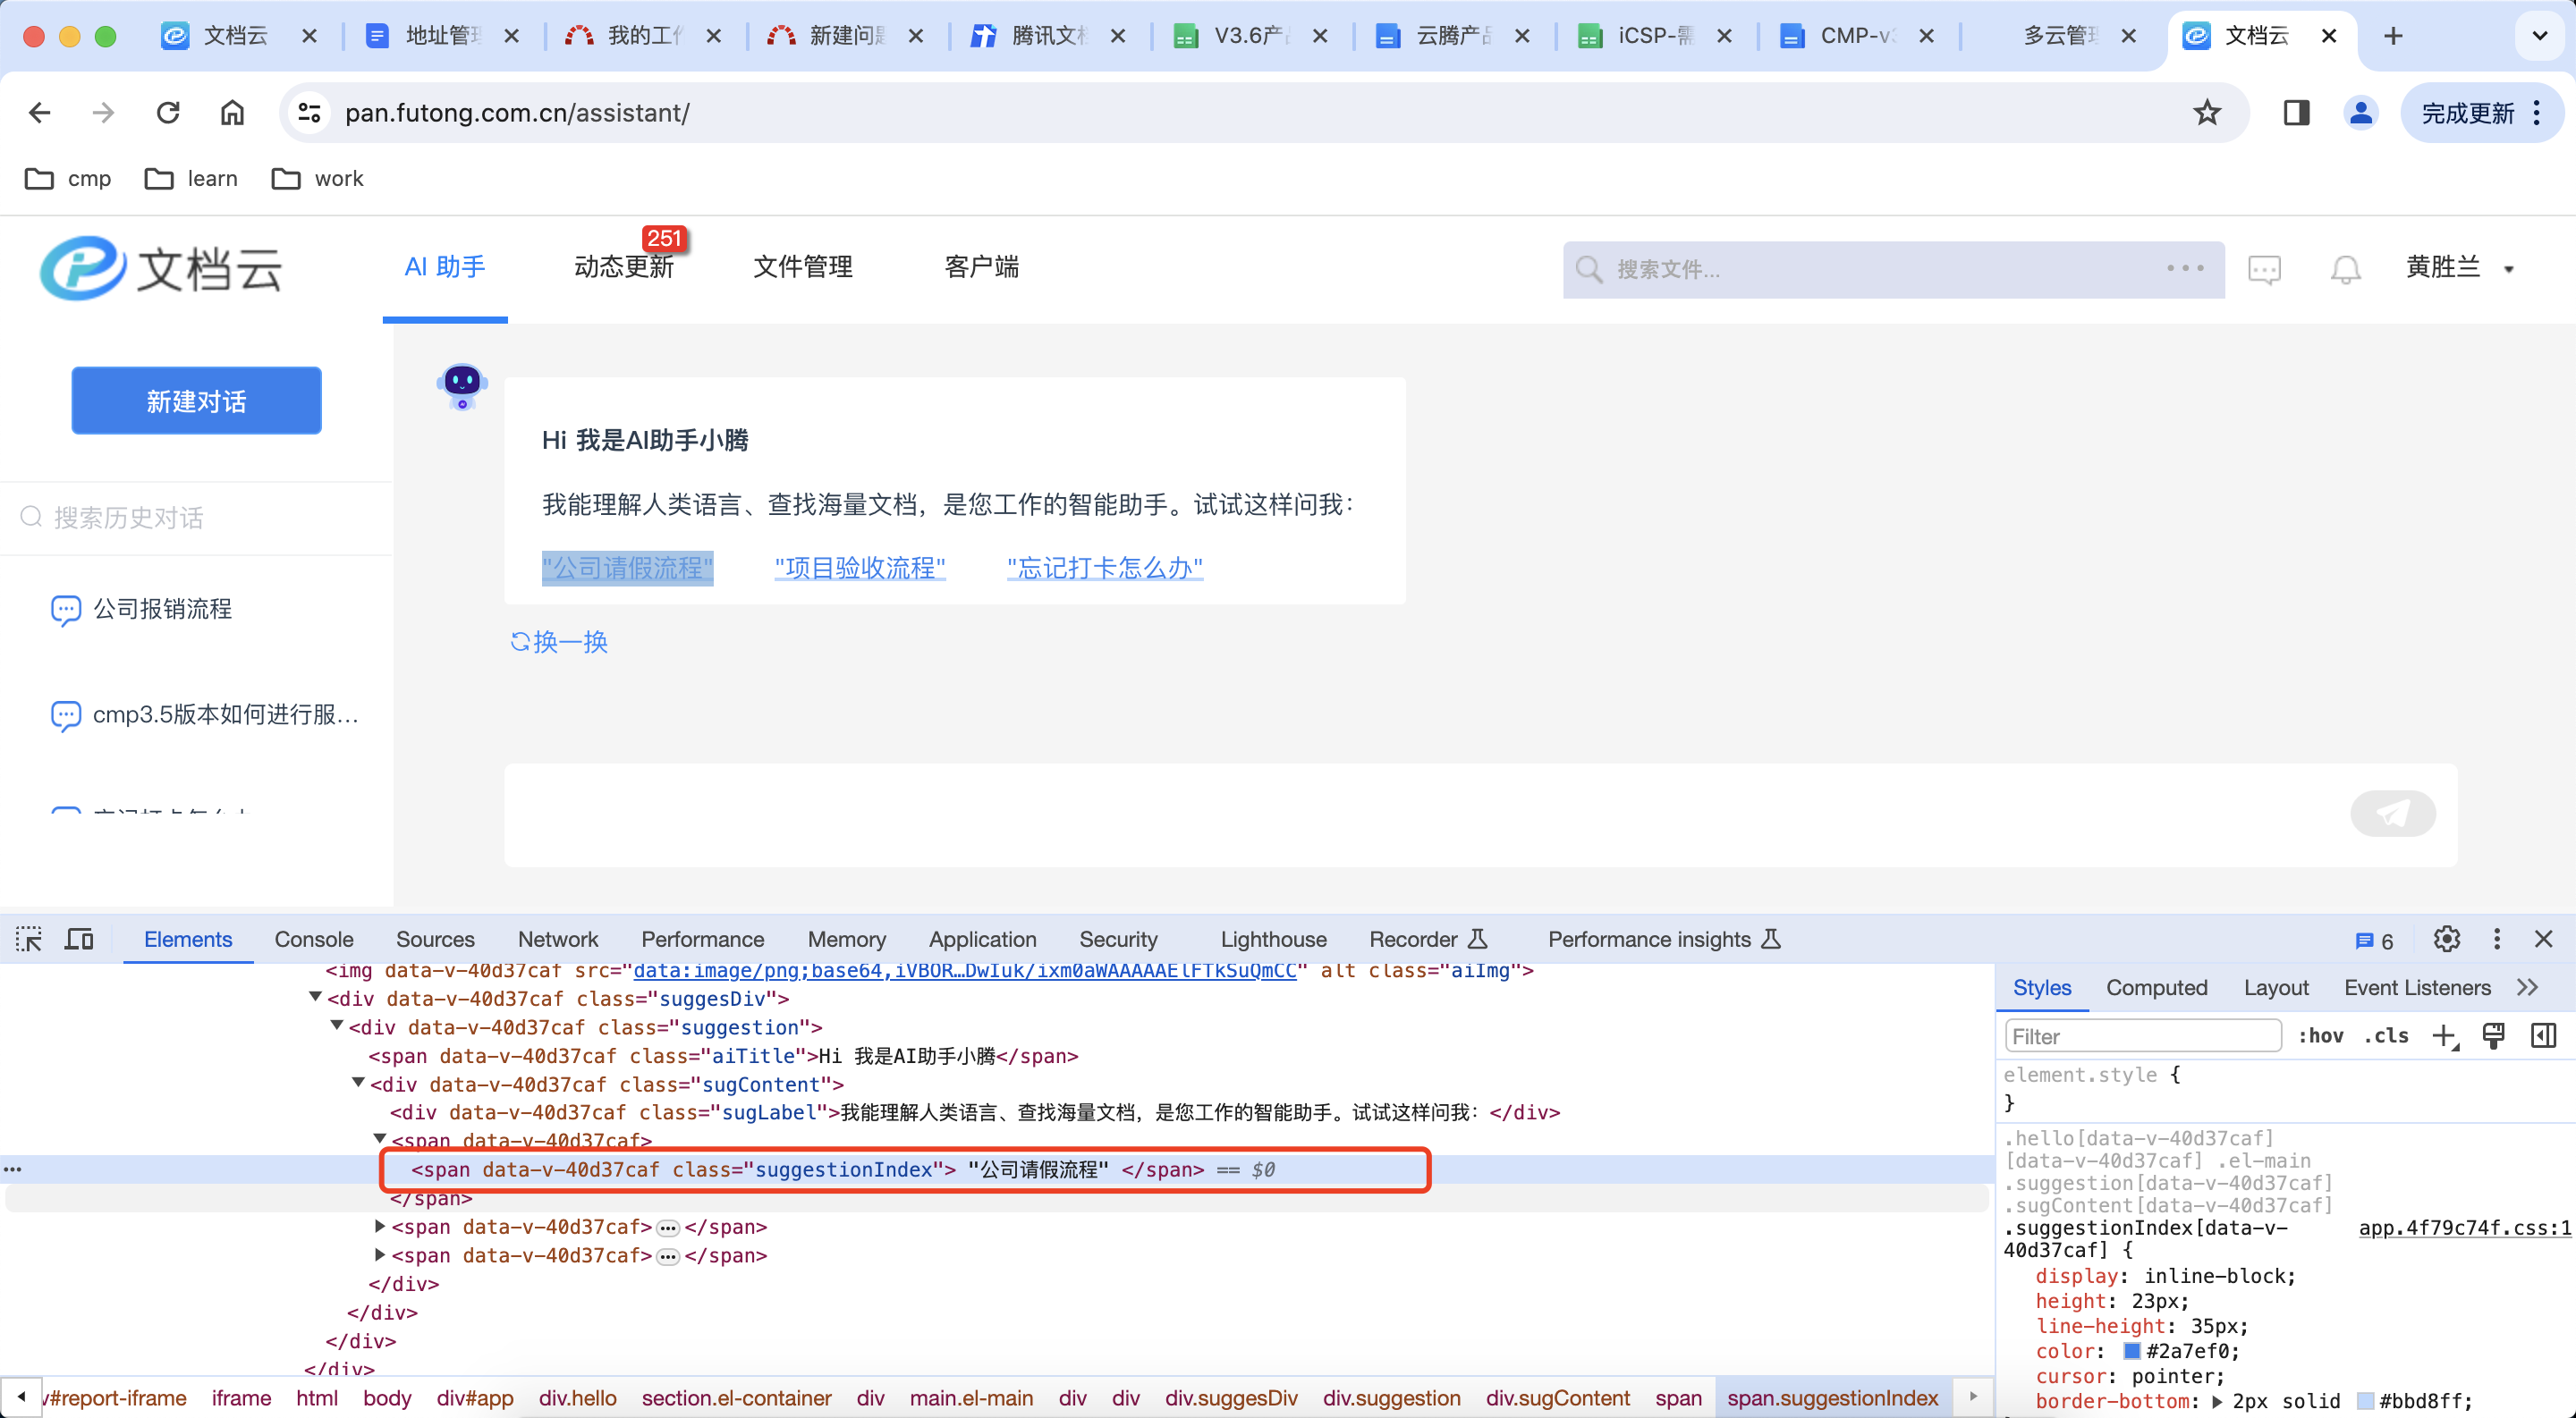This screenshot has width=2576, height=1418.
Task: Switch to the Computed styles tab
Action: (2156, 987)
